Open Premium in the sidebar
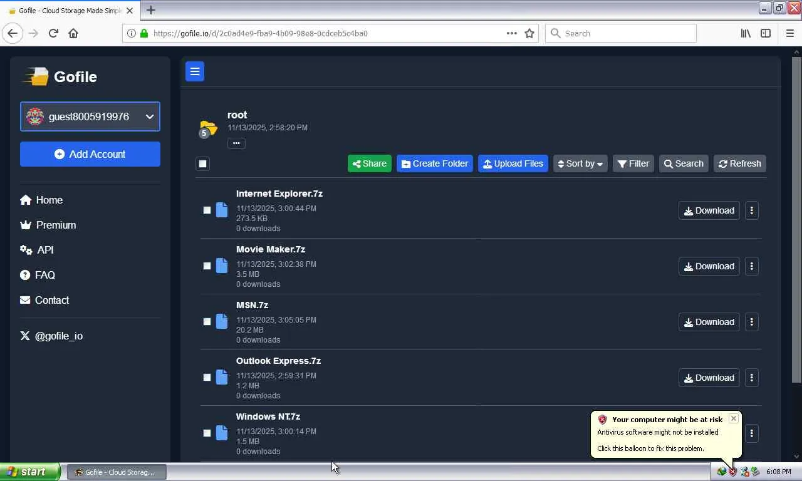This screenshot has width=802, height=481. [x=48, y=225]
